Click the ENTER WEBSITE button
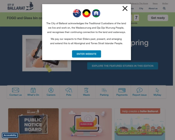 pyautogui.click(x=87, y=54)
